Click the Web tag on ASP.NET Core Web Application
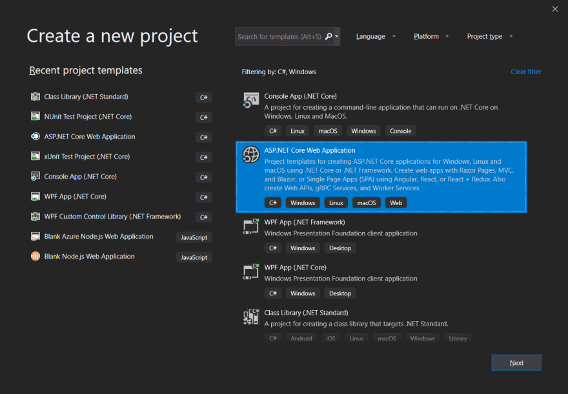Viewport: 568px width, 394px height. click(x=396, y=202)
